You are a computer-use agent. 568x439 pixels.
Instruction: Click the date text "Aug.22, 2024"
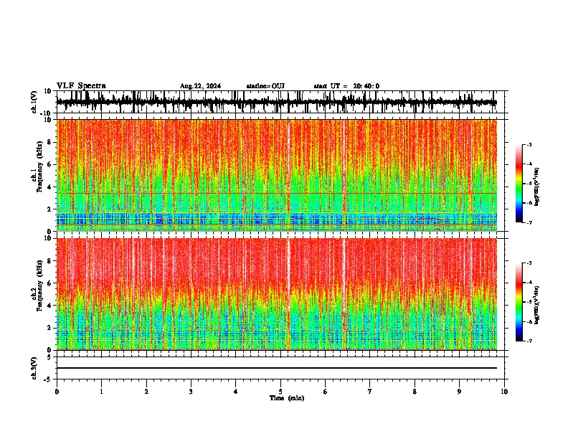point(200,86)
